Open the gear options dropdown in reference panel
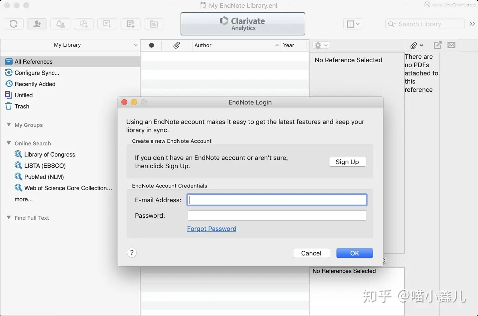 click(x=321, y=45)
